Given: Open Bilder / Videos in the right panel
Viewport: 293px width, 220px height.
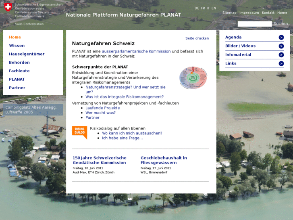Looking at the screenshot, I should pos(240,46).
